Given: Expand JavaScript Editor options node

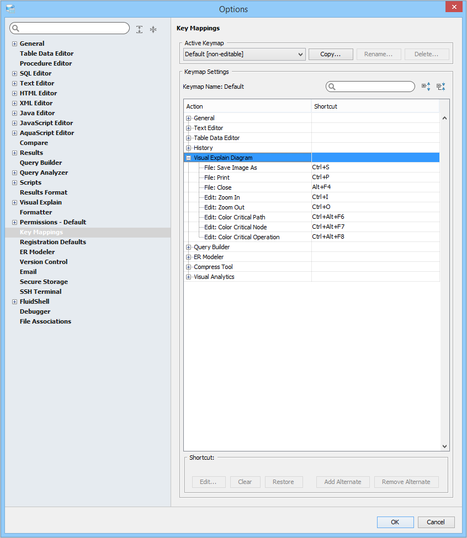Looking at the screenshot, I should [14, 123].
